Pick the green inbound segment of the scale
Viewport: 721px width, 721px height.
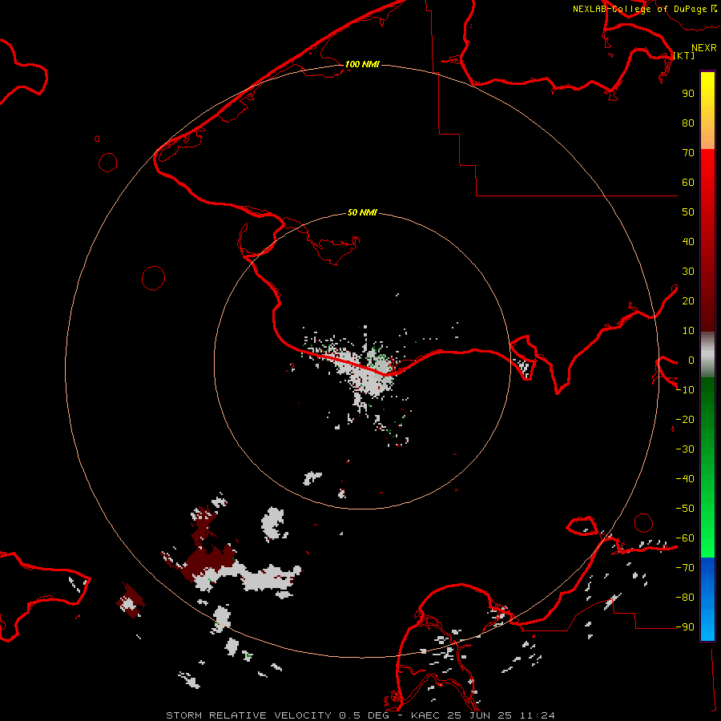click(x=707, y=467)
